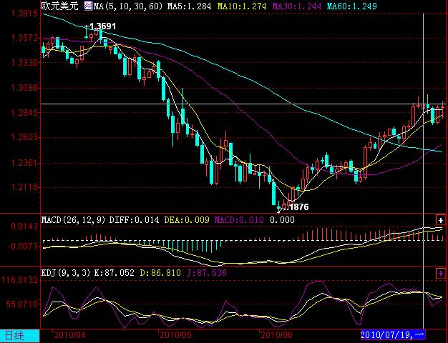Expand the KDJ panel with plus button
The width and height of the screenshot is (448, 343).
coord(441,273)
